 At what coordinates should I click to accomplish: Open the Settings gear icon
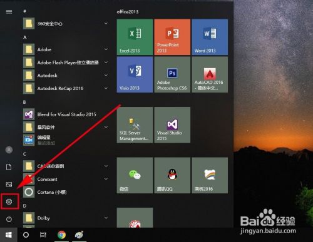9,201
